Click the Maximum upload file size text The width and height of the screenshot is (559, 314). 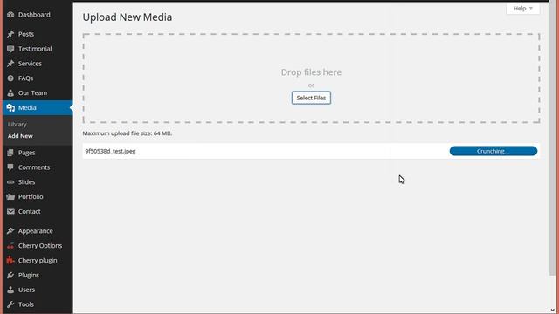(x=128, y=133)
